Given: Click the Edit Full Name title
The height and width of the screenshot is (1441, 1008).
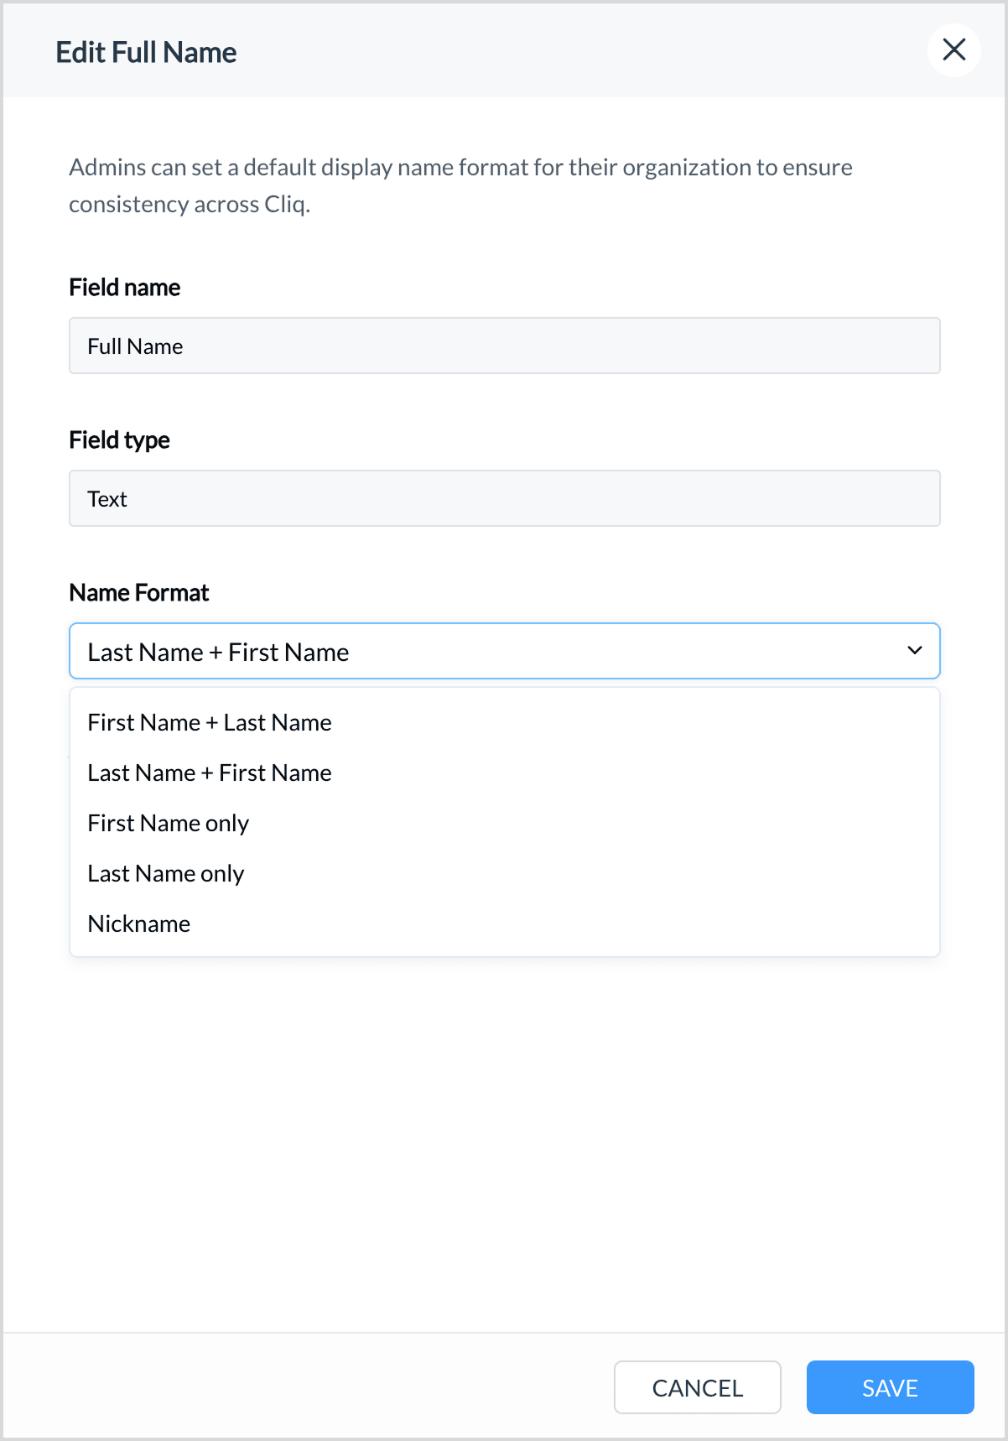Looking at the screenshot, I should (x=146, y=52).
